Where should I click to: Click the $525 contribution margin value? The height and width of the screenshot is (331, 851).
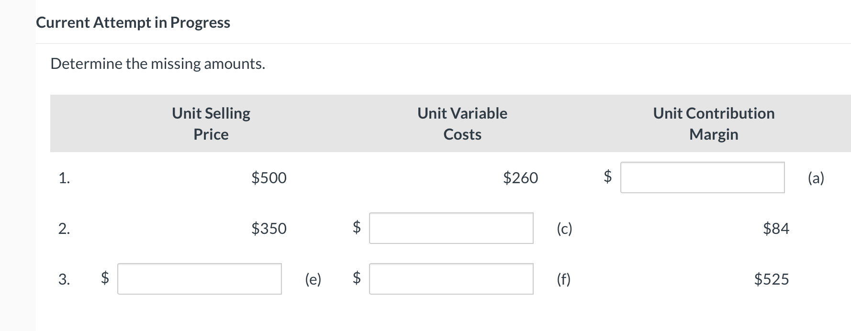coord(772,279)
